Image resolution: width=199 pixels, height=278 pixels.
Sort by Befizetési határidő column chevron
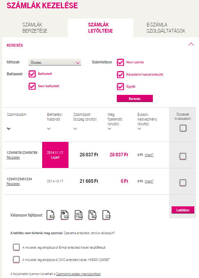click(49, 129)
